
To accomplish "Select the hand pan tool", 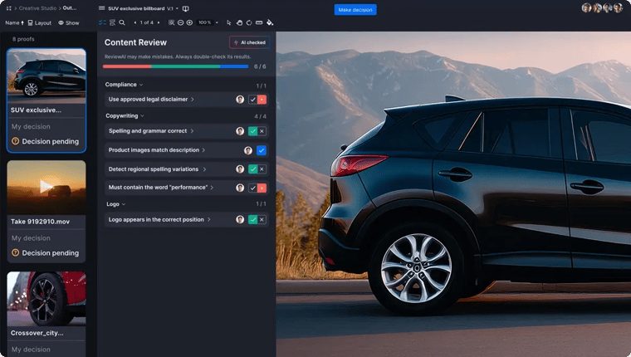I will tap(239, 22).
